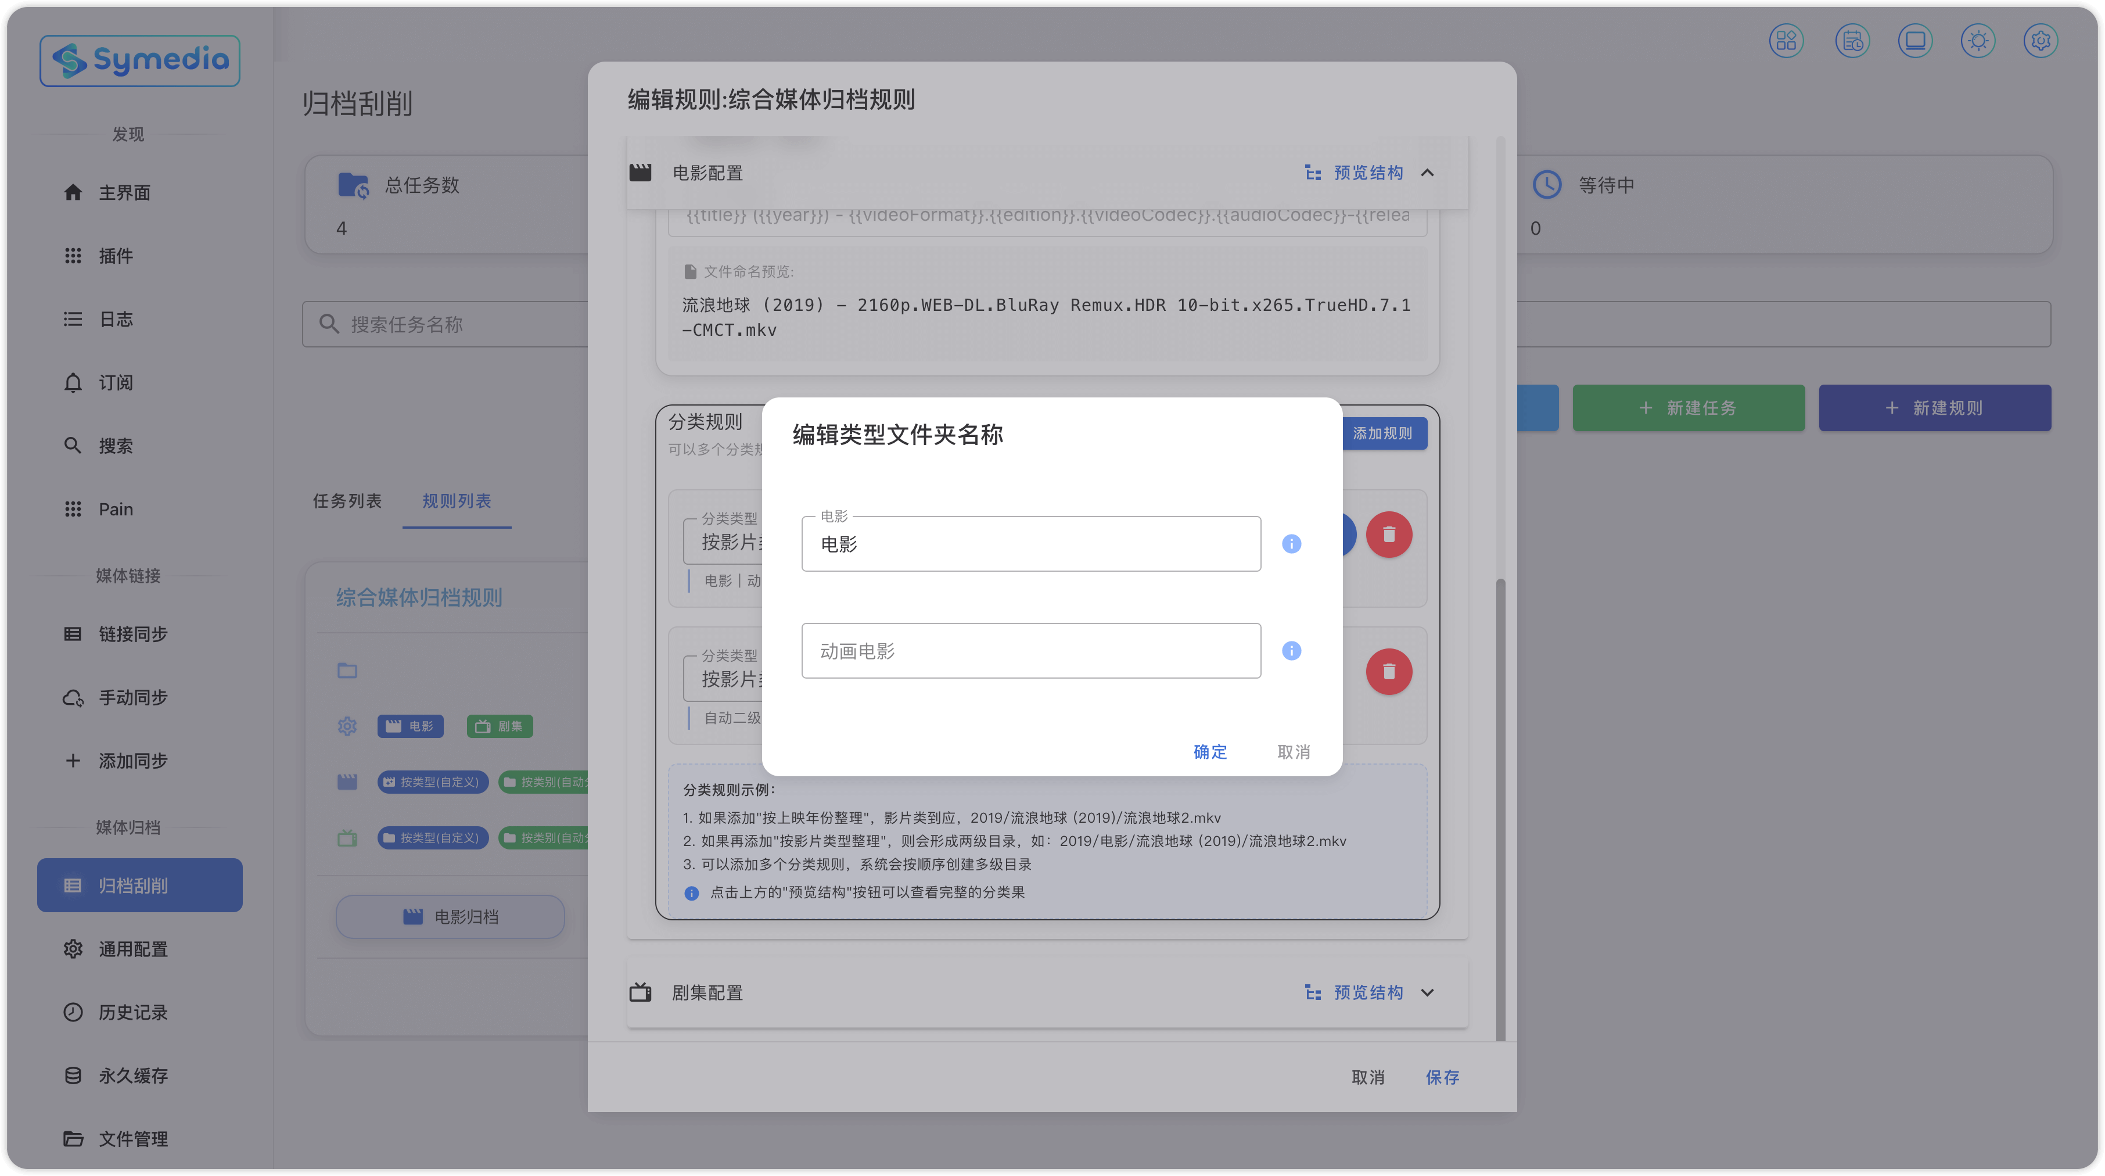
Task: Click the 动画电影 folder name input
Action: pyautogui.click(x=1030, y=651)
